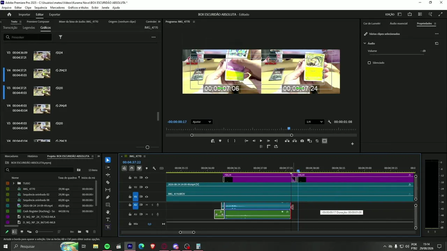The width and height of the screenshot is (447, 251).
Task: Reset audio properties in Propriedades panel
Action: [x=437, y=43]
